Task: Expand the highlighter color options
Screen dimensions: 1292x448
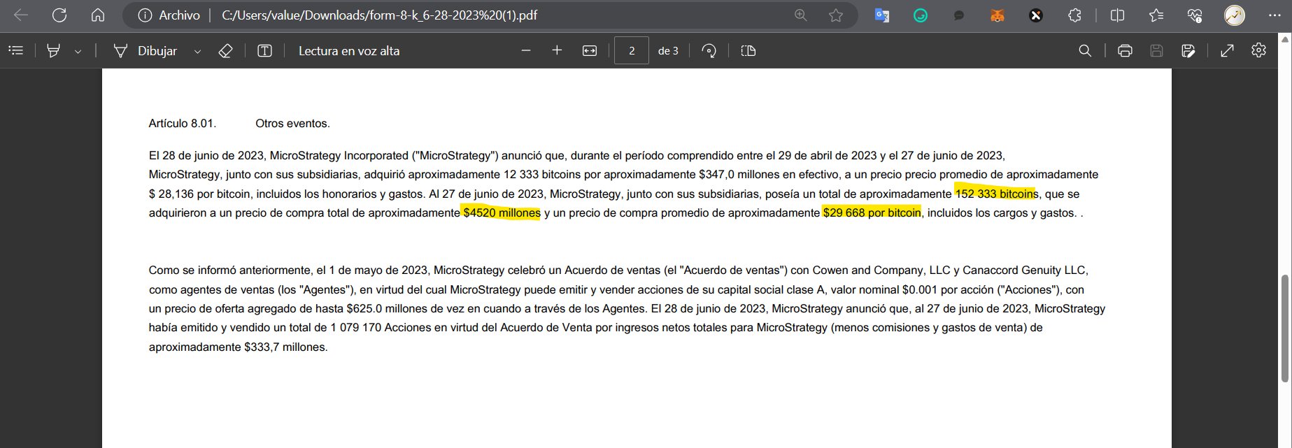Action: tap(78, 51)
